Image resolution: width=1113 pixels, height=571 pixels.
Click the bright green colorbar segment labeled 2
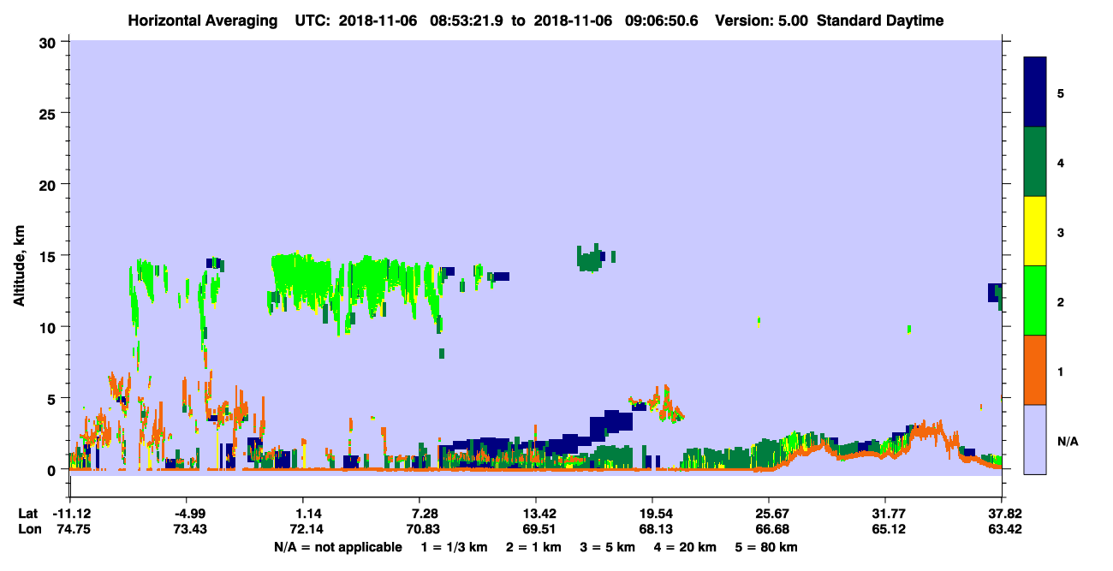pyautogui.click(x=1035, y=300)
